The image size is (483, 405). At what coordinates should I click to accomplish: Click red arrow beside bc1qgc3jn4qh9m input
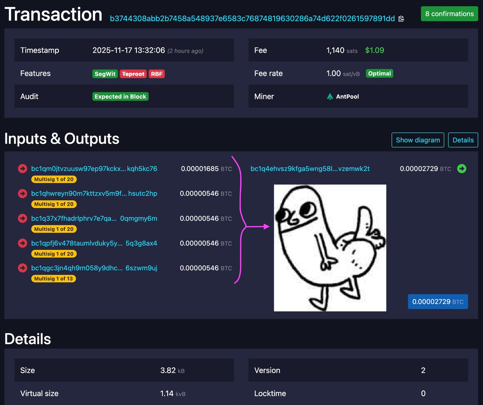[x=23, y=268]
